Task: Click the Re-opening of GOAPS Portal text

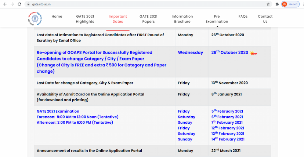Action: 94,52
